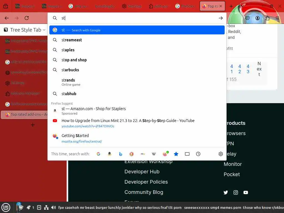The height and width of the screenshot is (213, 284).
Task: Add a new tab in the Tree Style Tab sidebar
Action: click(33, 125)
